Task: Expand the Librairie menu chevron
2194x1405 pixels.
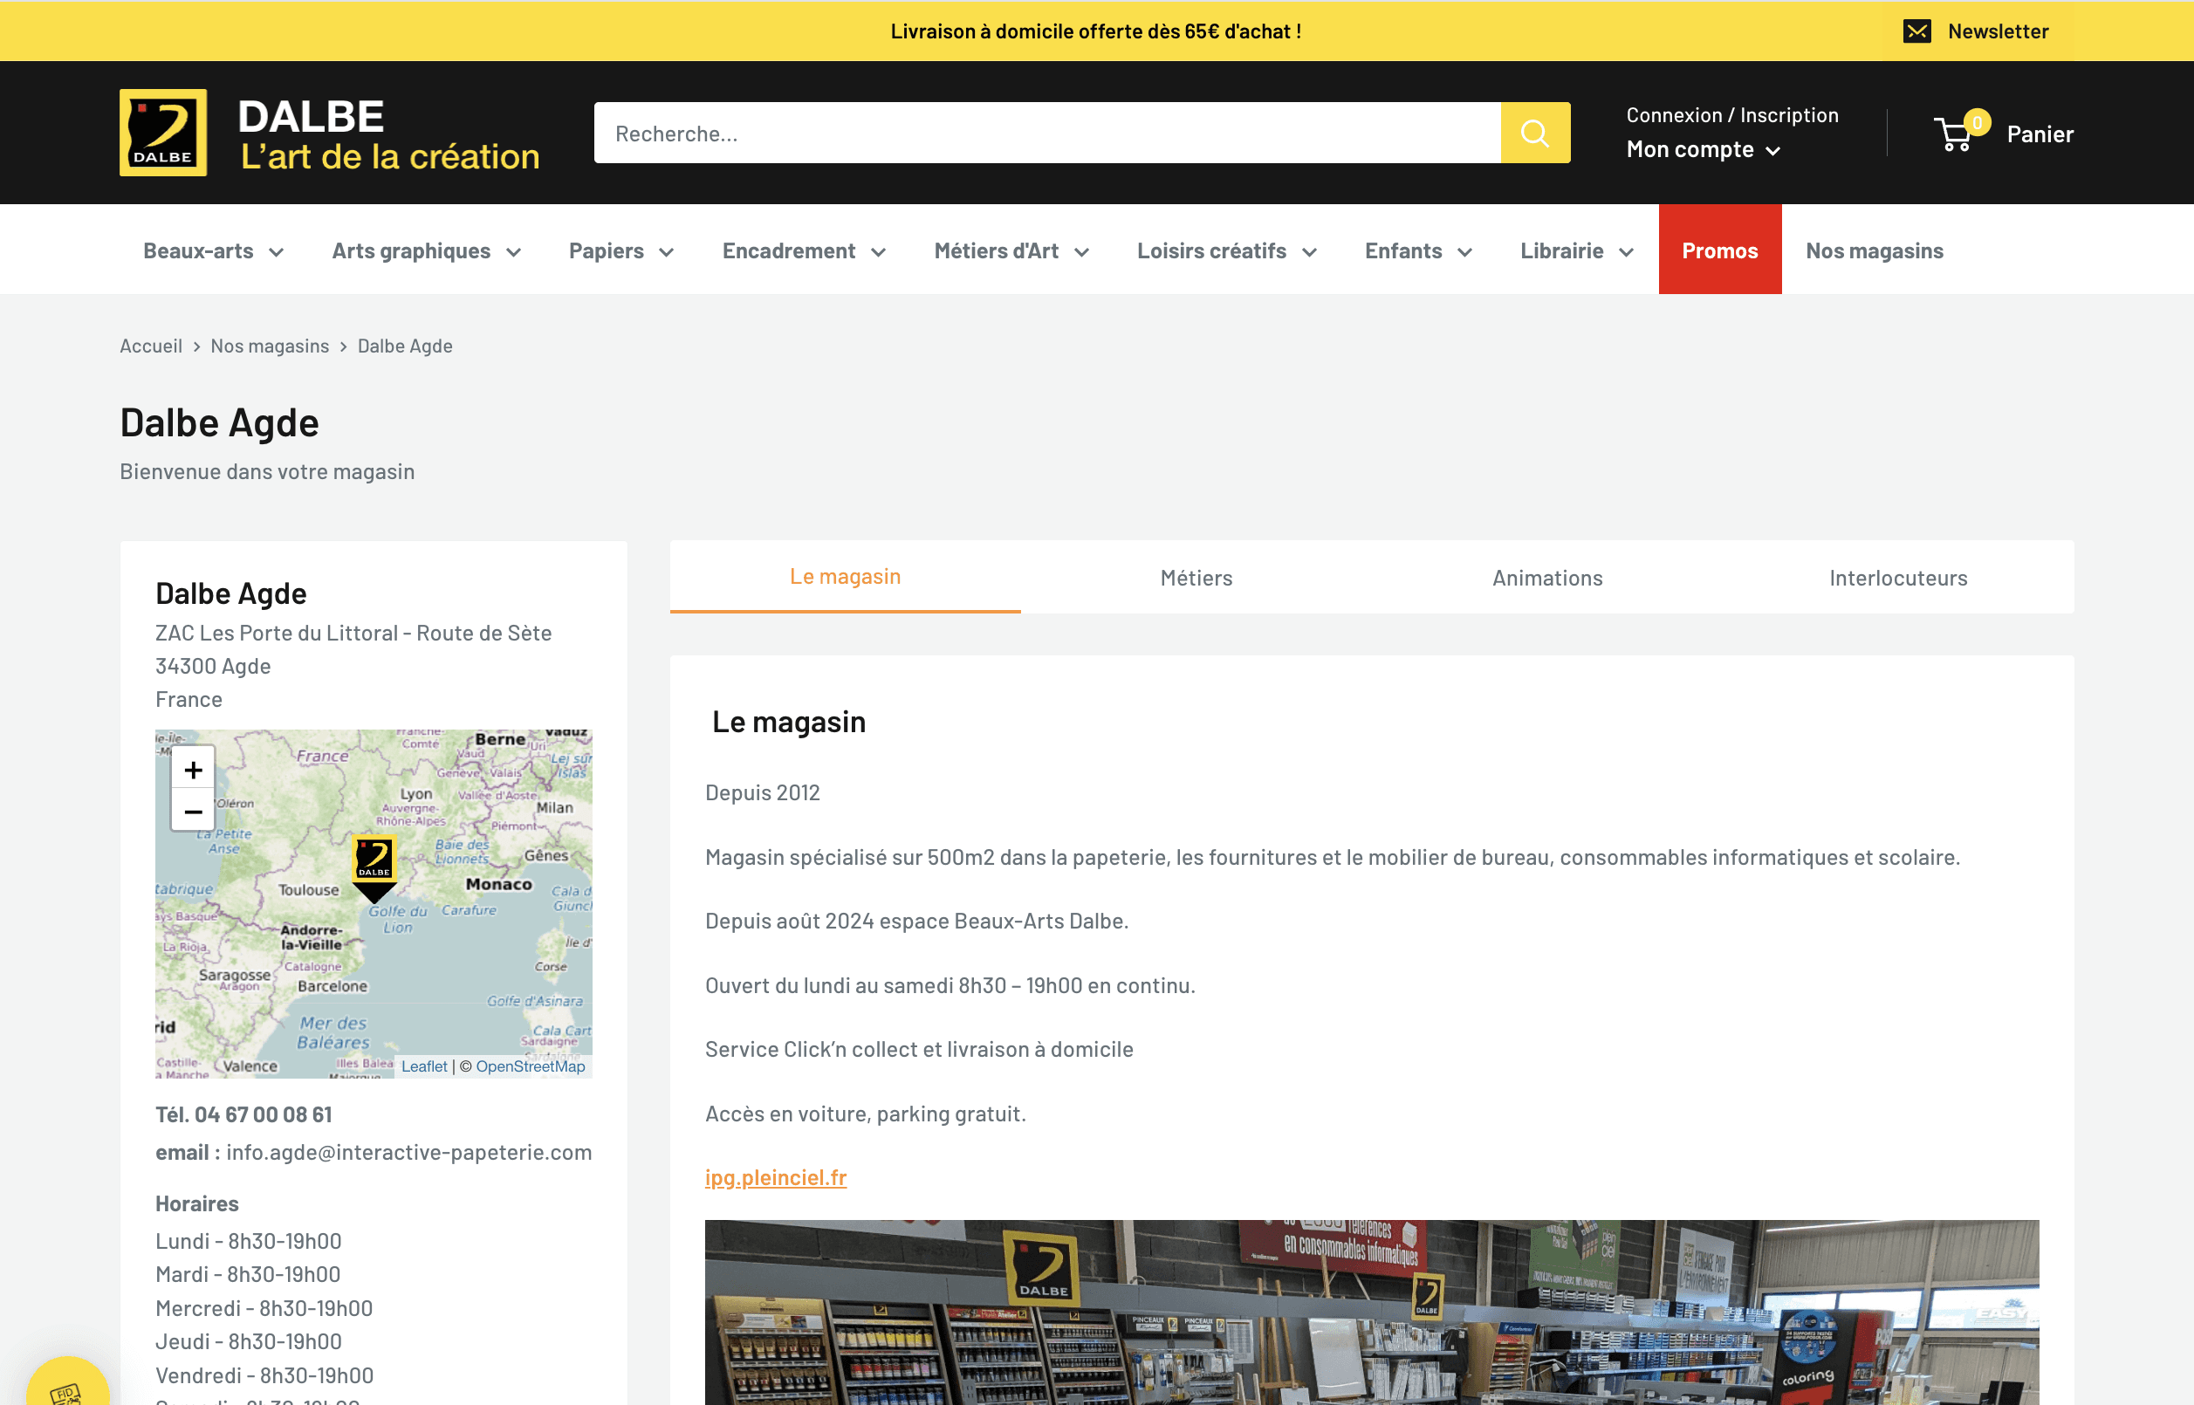Action: click(1626, 253)
